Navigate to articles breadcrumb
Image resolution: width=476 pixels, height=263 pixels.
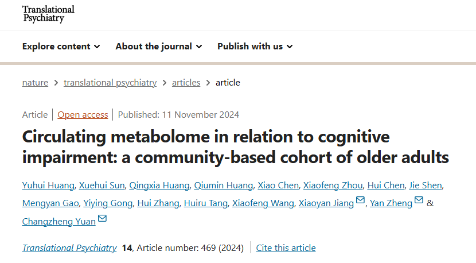186,83
